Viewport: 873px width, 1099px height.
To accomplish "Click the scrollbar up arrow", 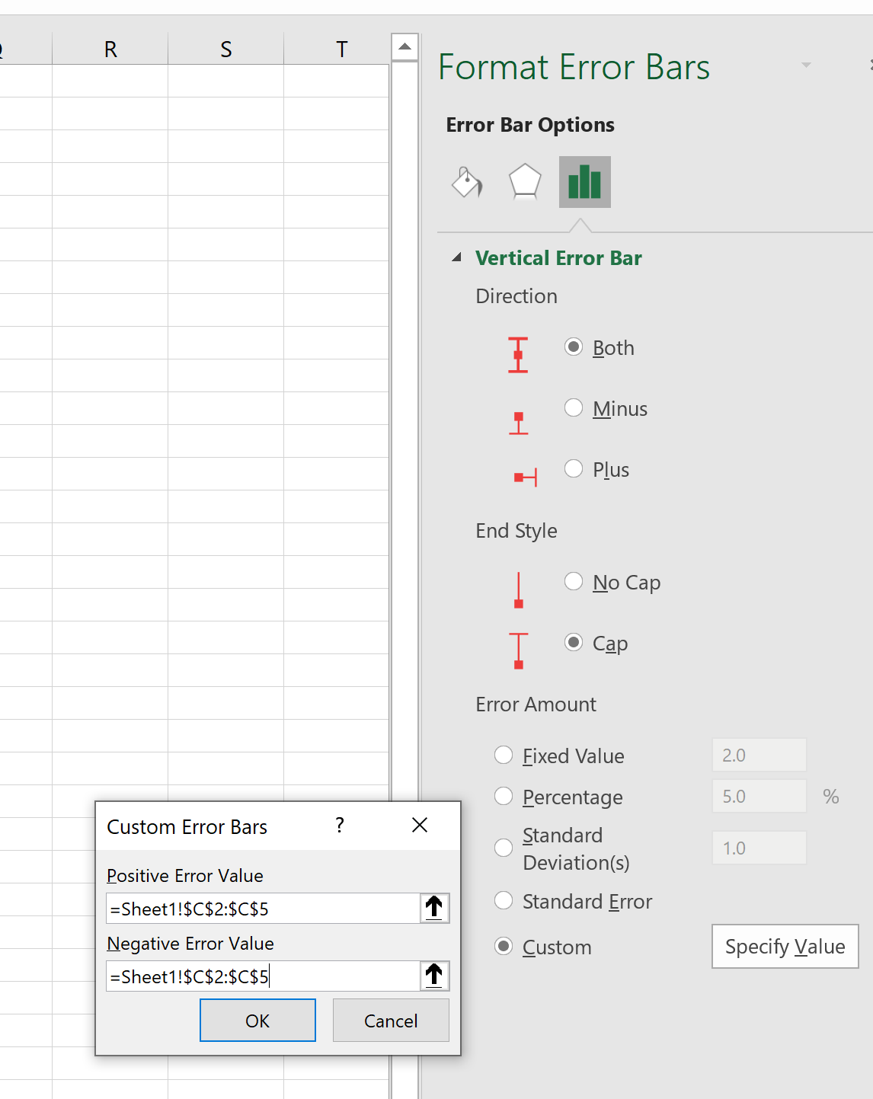I will pyautogui.click(x=405, y=46).
